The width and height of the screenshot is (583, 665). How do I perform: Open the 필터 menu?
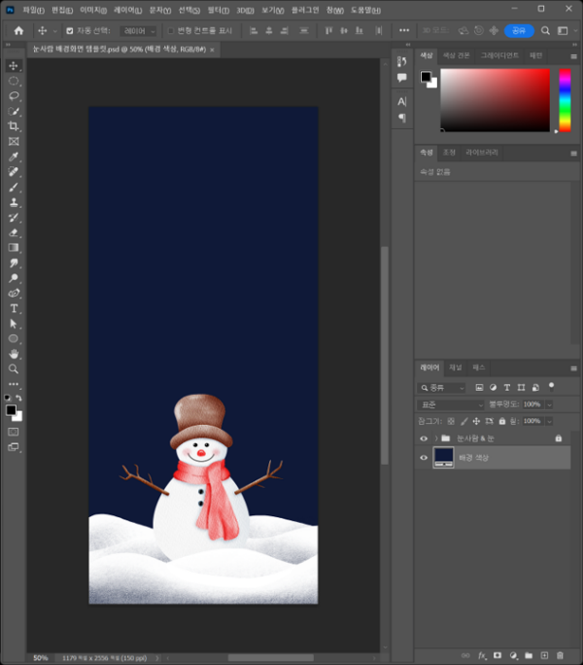(x=219, y=10)
